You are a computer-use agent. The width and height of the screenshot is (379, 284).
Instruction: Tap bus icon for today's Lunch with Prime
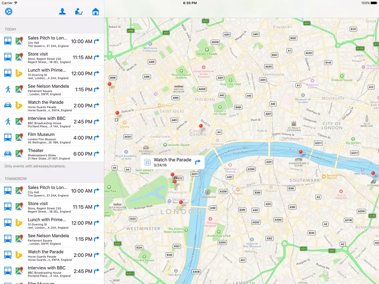click(x=8, y=73)
